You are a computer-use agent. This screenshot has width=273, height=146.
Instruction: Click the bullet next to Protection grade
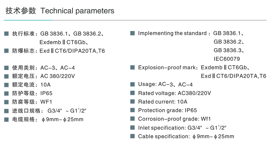coord(133,110)
